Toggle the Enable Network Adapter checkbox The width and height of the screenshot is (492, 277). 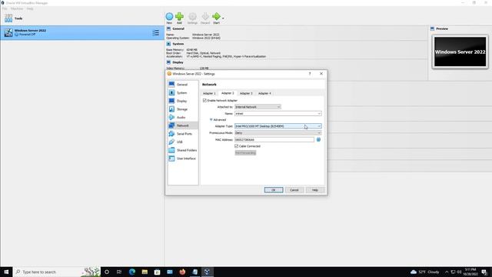[x=204, y=100]
